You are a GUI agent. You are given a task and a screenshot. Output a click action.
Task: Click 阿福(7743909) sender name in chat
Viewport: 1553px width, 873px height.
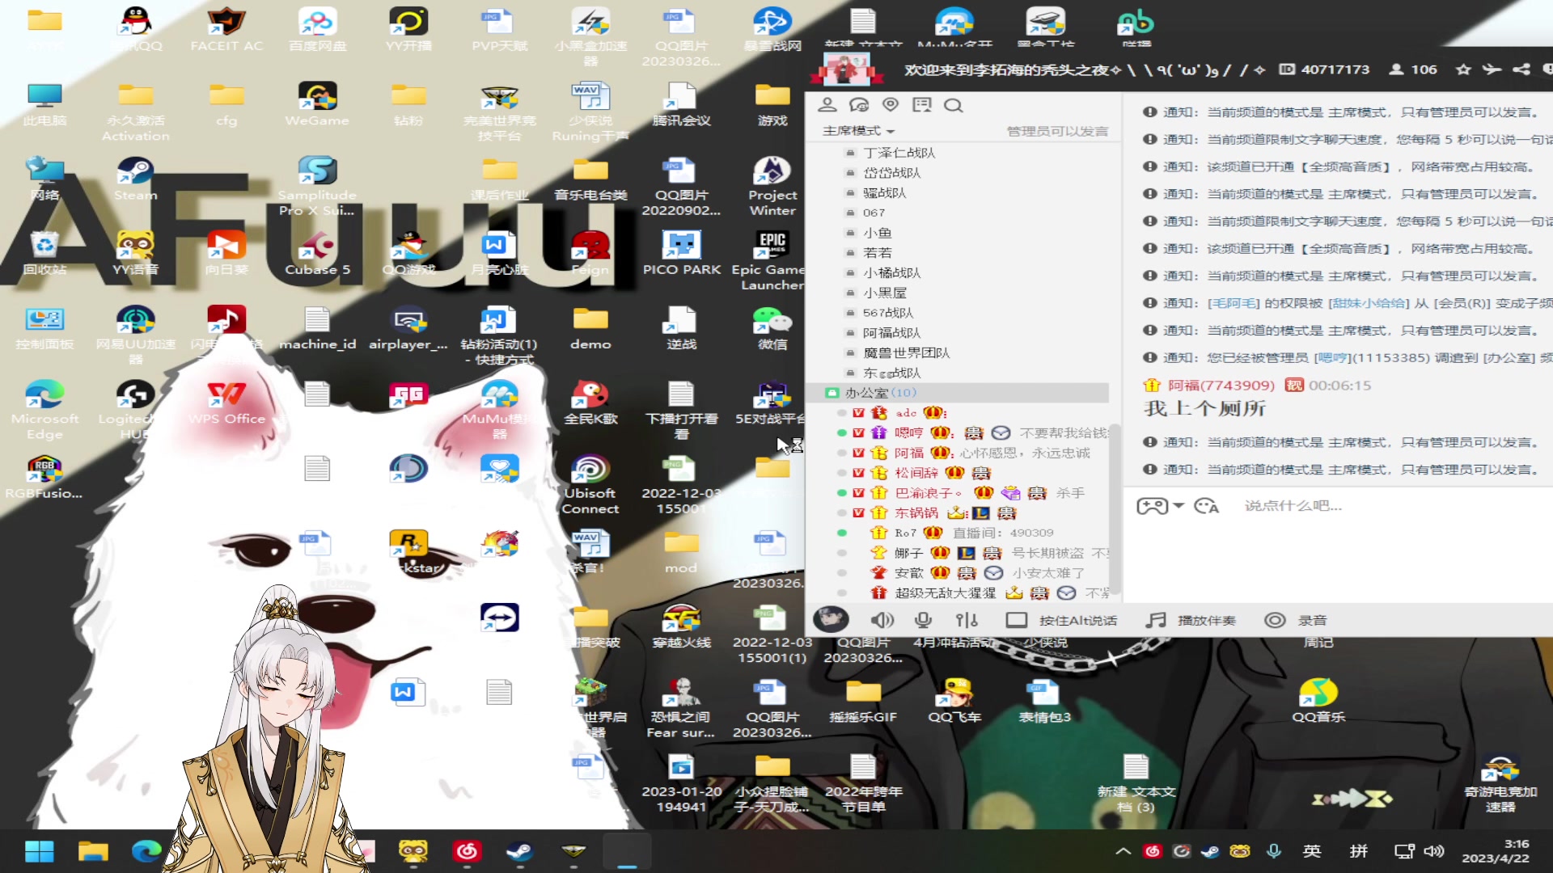click(x=1221, y=386)
